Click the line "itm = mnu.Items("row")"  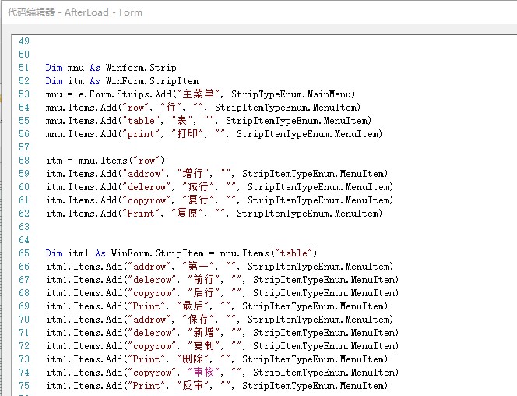click(105, 161)
